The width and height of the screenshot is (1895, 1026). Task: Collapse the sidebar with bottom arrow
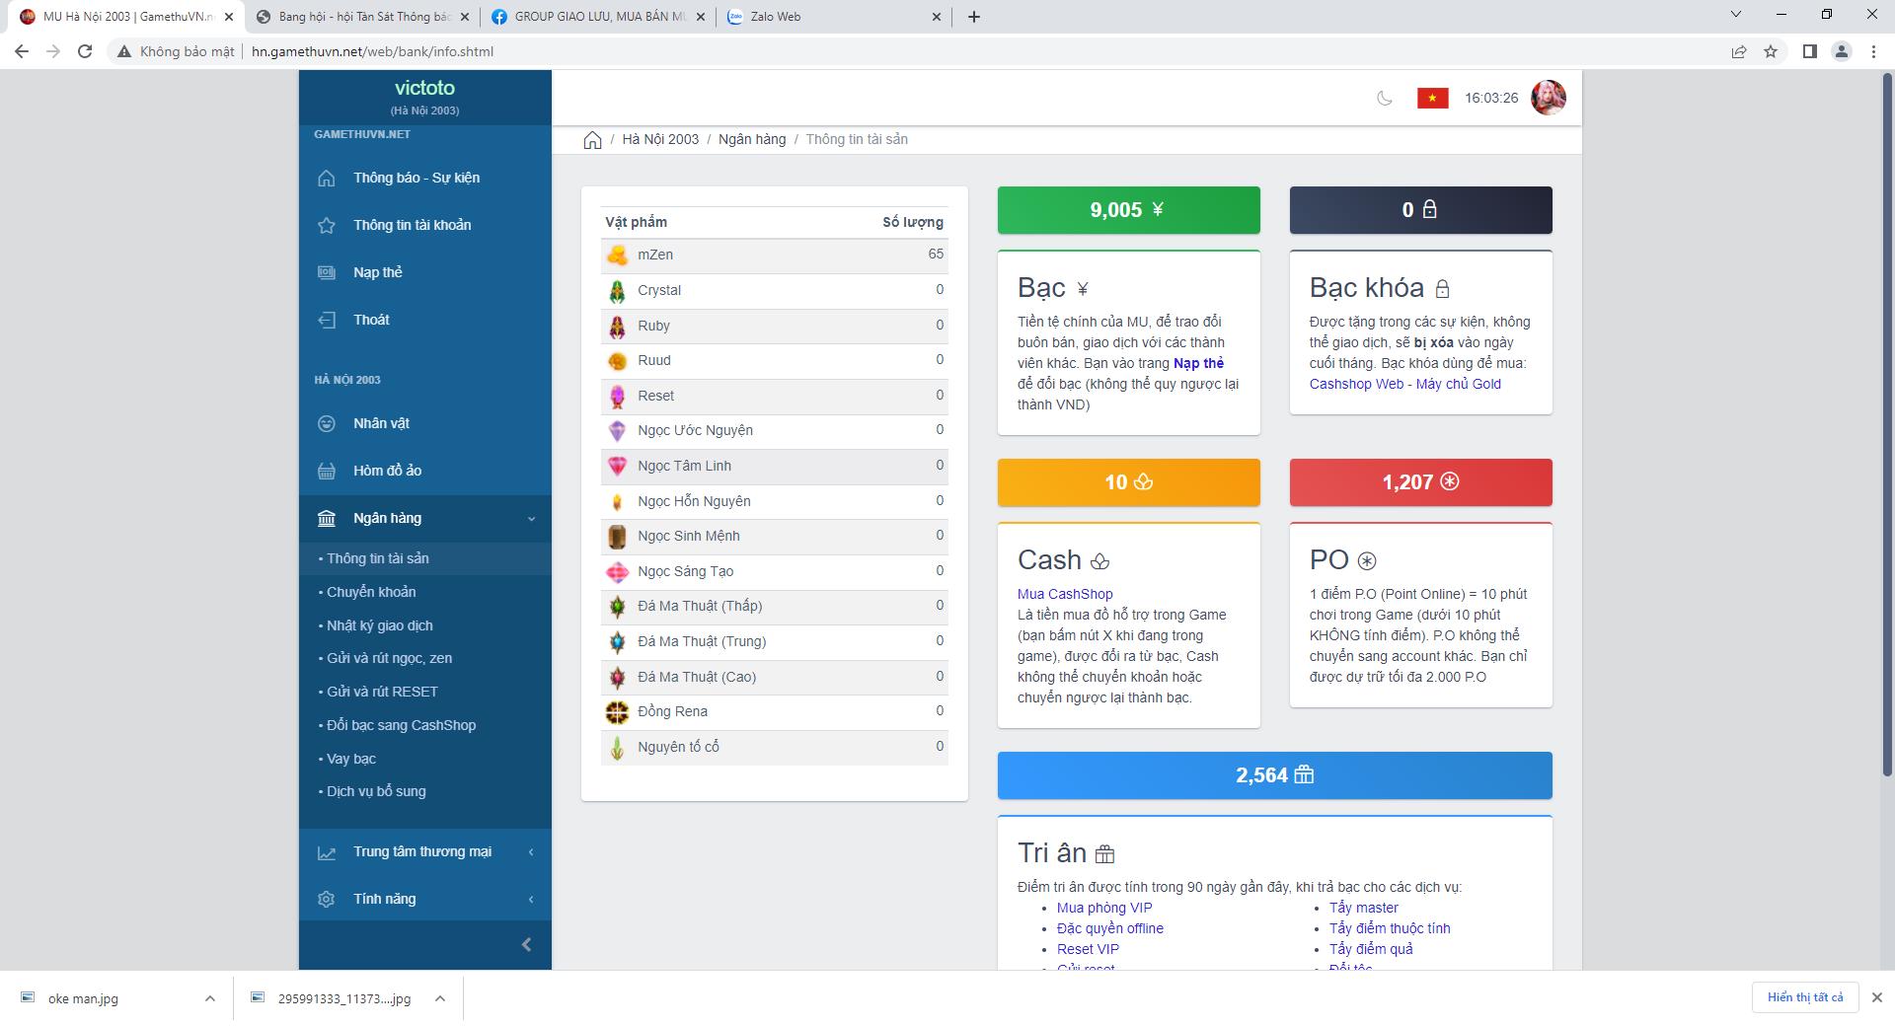[x=526, y=945]
